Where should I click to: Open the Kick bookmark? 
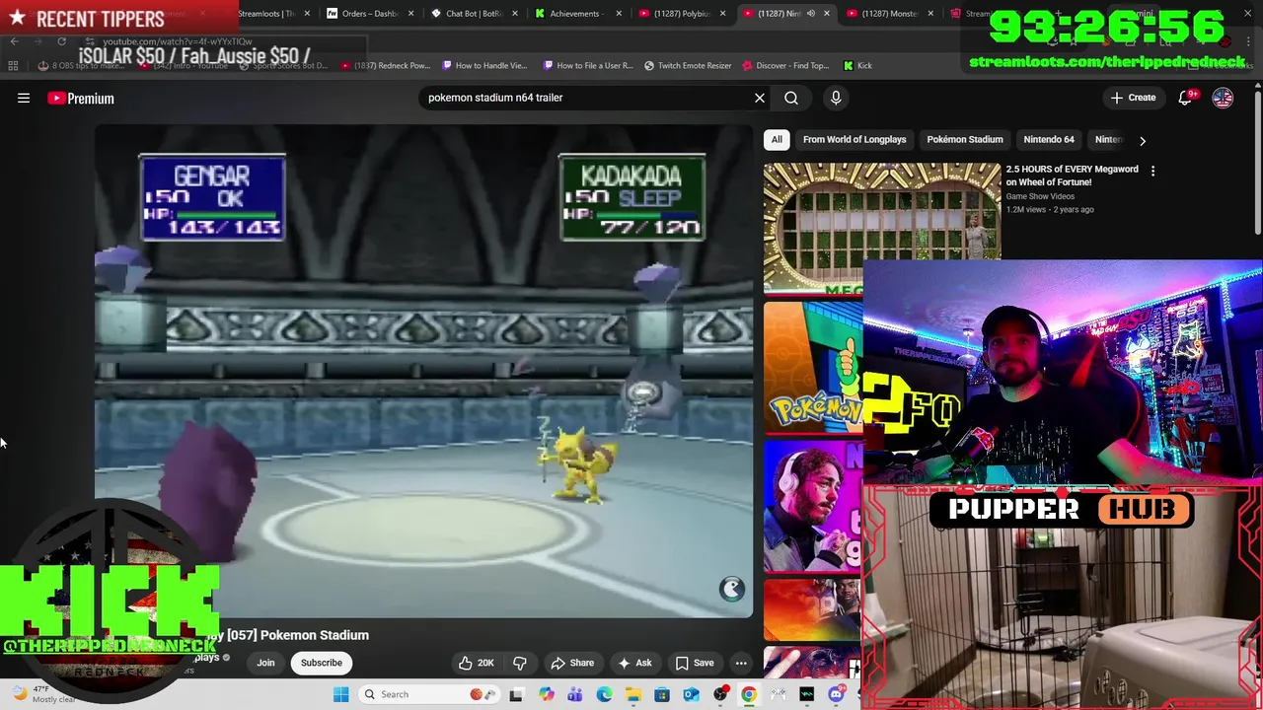[857, 65]
